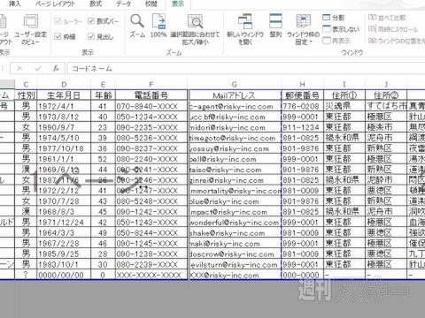Select postal code cell 000-0000
425x318 pixels.
tap(302, 275)
